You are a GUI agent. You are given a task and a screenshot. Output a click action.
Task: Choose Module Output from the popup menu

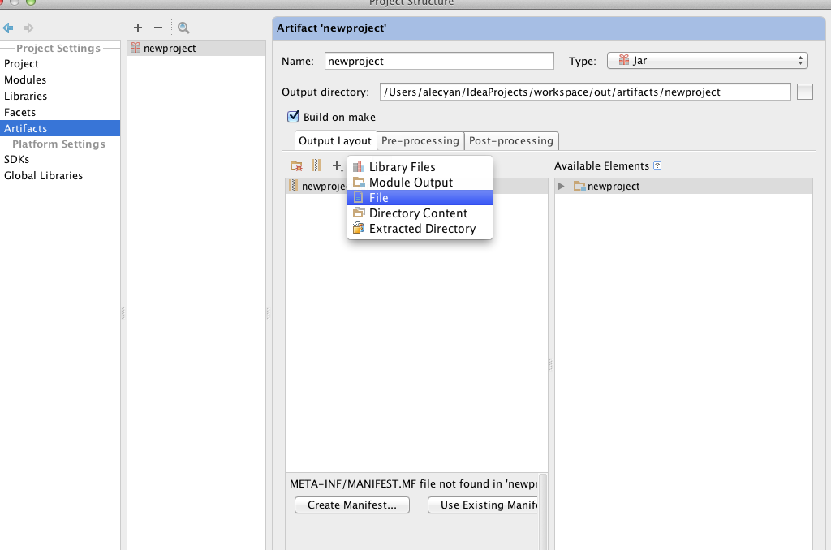pos(420,183)
